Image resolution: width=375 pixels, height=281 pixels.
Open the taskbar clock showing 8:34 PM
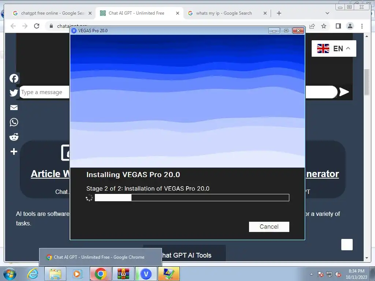(x=356, y=274)
